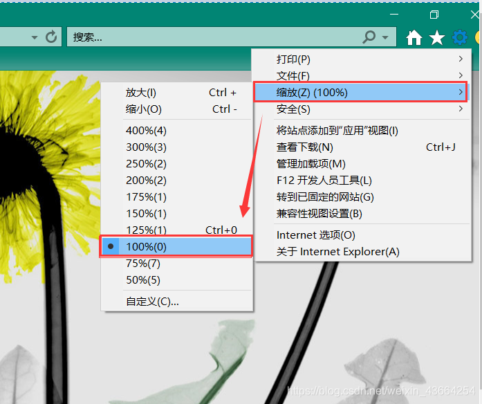Open 关于 Internet Explorer(A)

(362, 252)
